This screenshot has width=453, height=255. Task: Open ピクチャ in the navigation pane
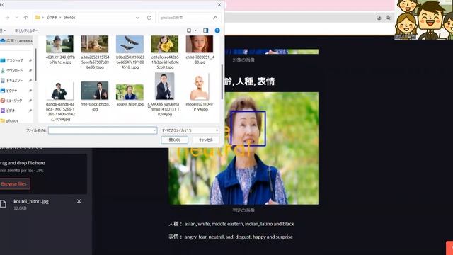(11, 91)
